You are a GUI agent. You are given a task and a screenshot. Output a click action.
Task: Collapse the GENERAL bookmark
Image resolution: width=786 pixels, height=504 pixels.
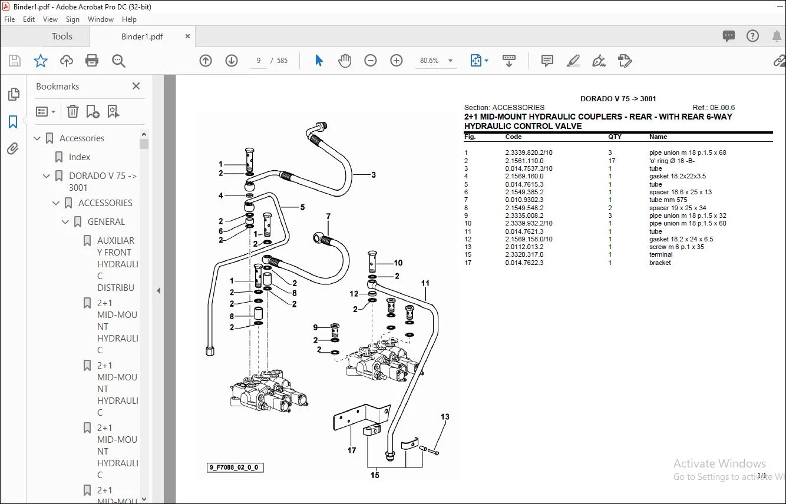(x=66, y=222)
